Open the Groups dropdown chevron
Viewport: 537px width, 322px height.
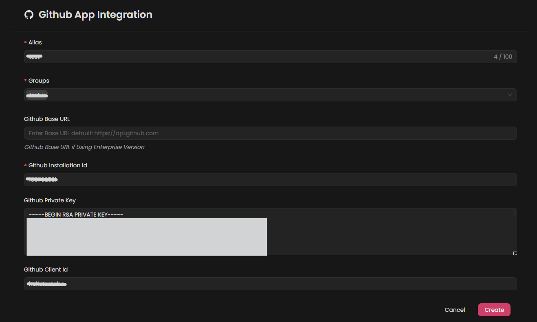[510, 95]
